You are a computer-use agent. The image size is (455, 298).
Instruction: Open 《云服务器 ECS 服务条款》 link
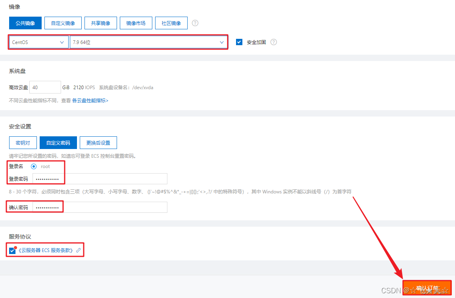[46, 250]
